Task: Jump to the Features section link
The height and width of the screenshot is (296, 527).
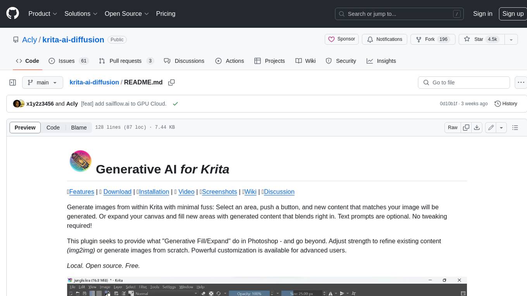Action: coord(82,192)
